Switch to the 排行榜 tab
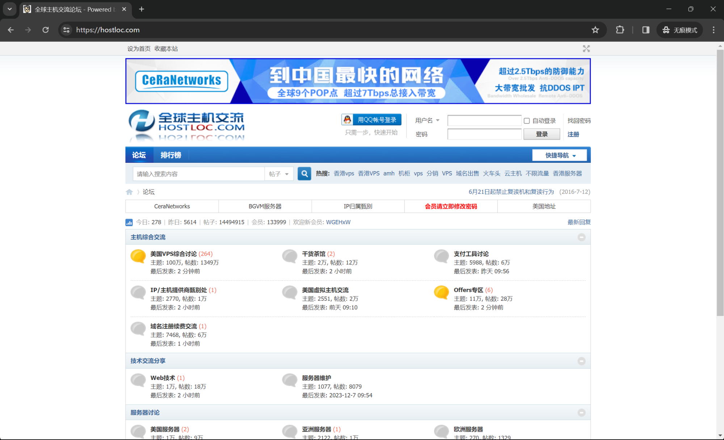The height and width of the screenshot is (440, 724). click(171, 155)
